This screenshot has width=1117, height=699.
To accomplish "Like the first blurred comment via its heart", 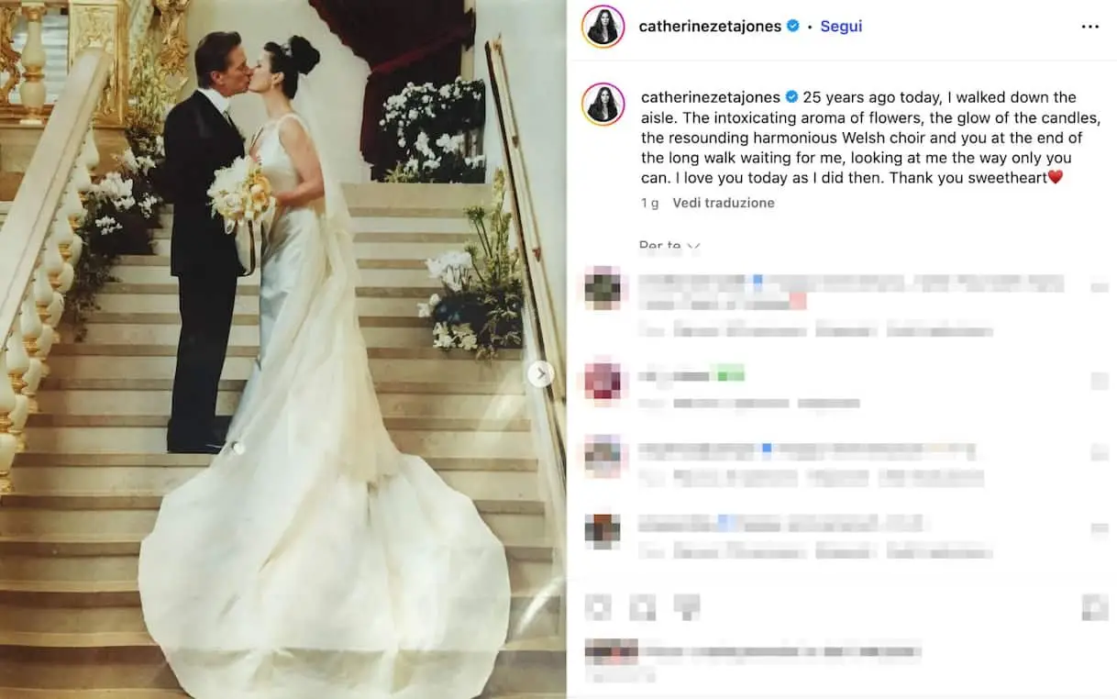I will [x=1099, y=288].
